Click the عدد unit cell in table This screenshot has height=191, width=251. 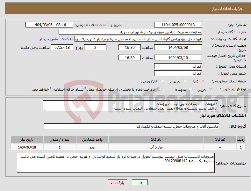(x=92, y=147)
